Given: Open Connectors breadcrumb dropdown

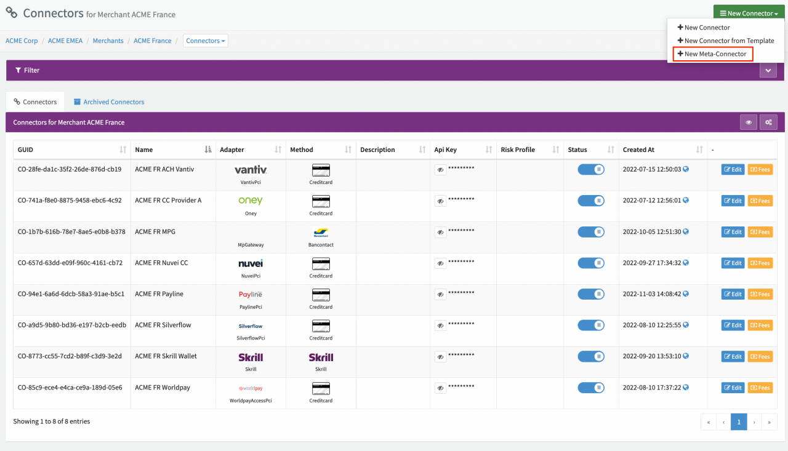Looking at the screenshot, I should tap(206, 41).
